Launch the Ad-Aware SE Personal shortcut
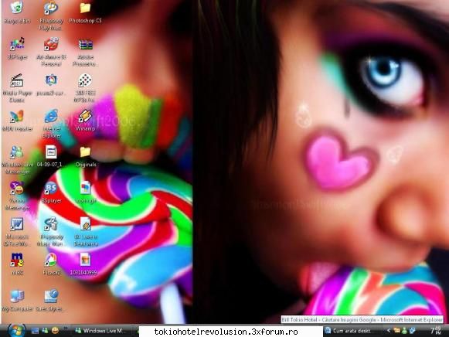 [x=51, y=52]
